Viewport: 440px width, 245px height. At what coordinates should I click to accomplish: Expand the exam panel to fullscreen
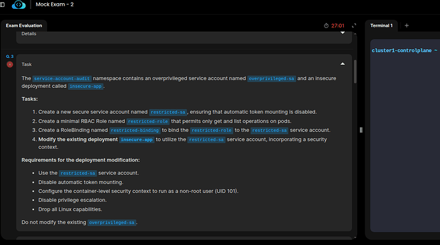354,25
